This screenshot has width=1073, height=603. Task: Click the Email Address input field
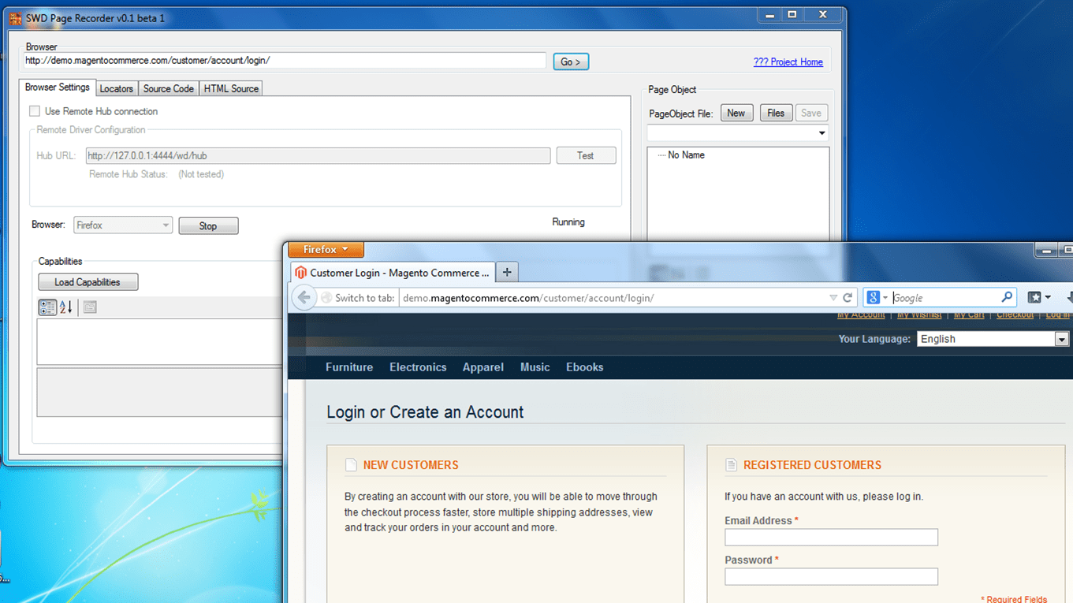831,538
